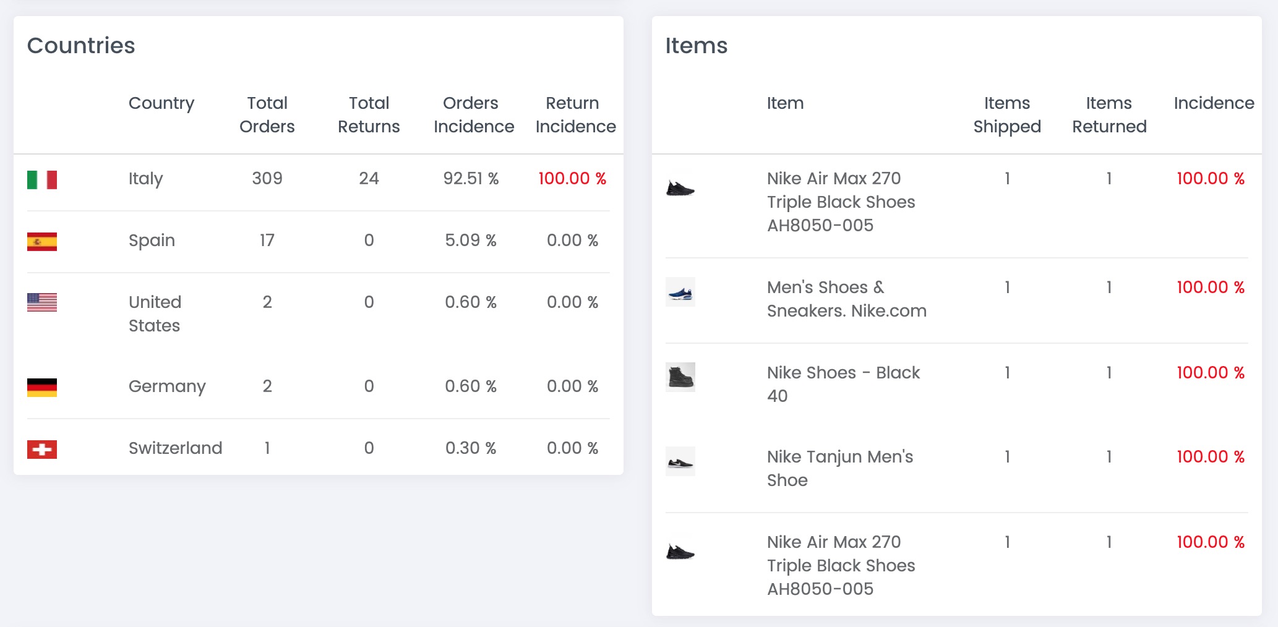
Task: Click Men's Shoes & Sneakers. Nike.com item name
Action: coord(847,299)
